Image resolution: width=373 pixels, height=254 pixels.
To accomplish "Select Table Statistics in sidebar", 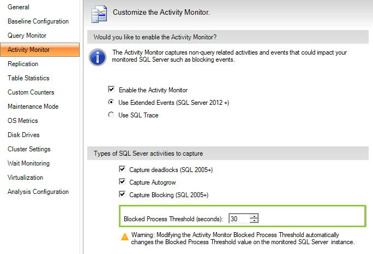I will click(x=28, y=78).
